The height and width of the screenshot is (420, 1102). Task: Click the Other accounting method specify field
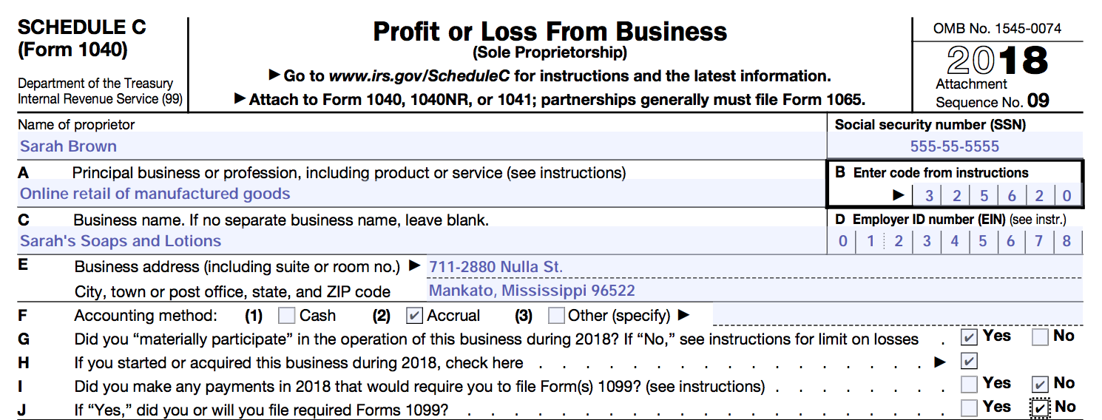click(x=896, y=316)
